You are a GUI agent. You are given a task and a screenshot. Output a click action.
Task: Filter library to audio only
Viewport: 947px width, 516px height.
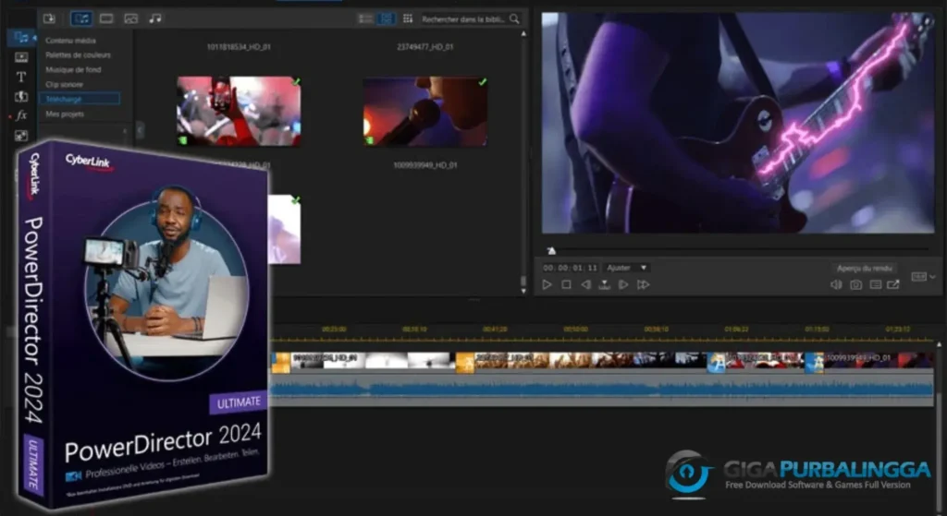pyautogui.click(x=155, y=18)
